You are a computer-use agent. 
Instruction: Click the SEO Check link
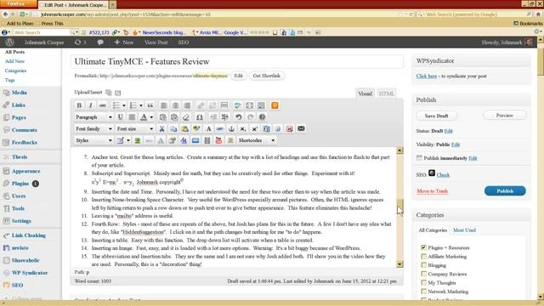[x=443, y=174]
